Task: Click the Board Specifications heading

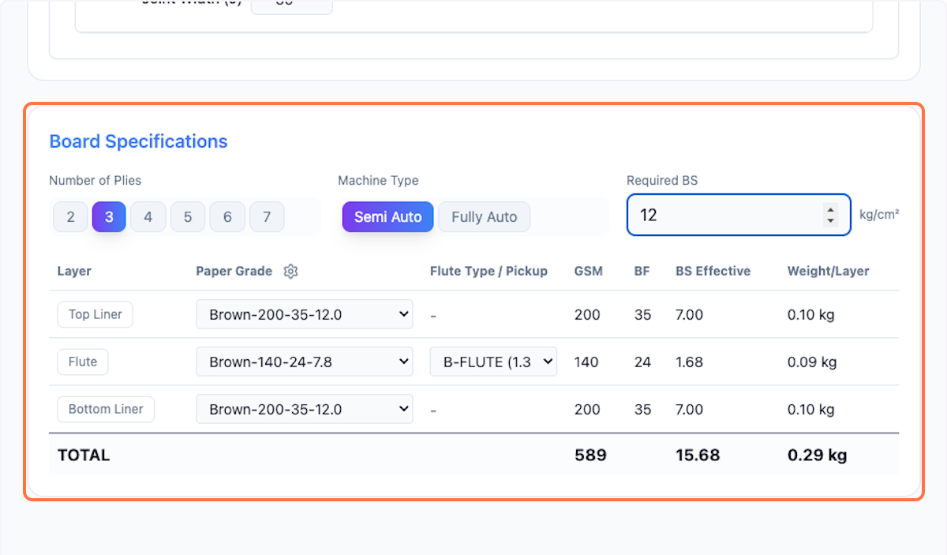Action: (x=138, y=141)
